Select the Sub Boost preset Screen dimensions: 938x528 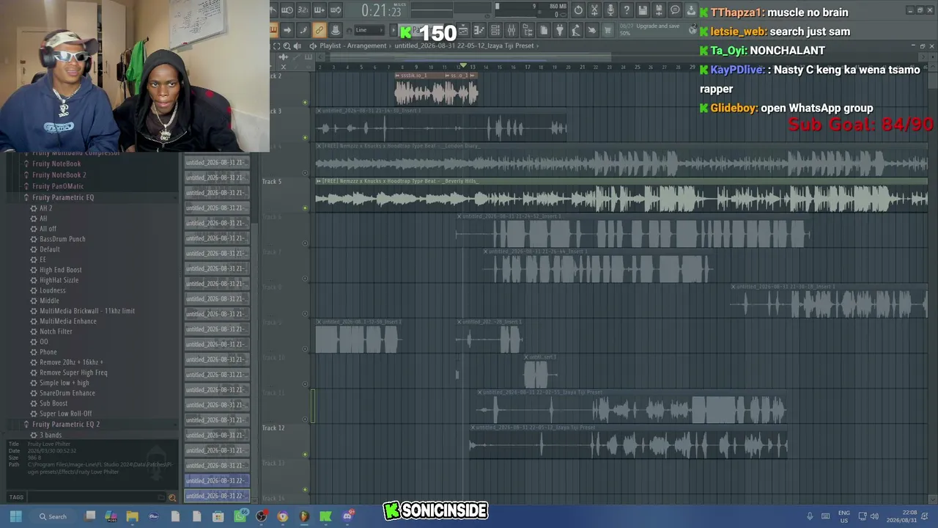click(53, 403)
